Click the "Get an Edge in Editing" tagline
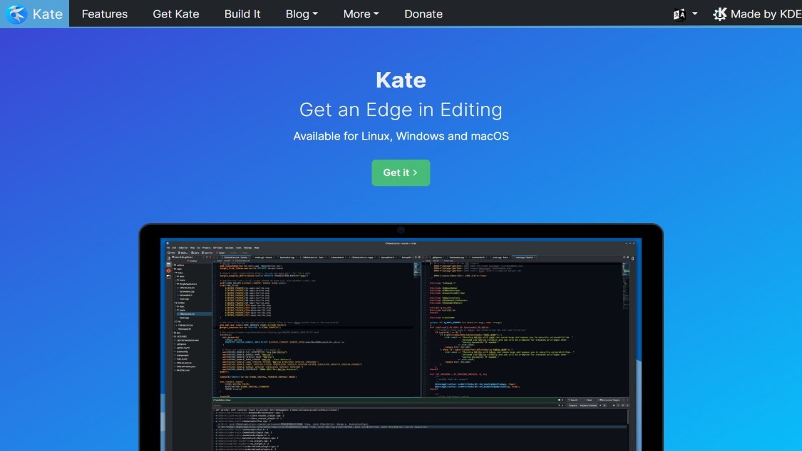 (401, 110)
